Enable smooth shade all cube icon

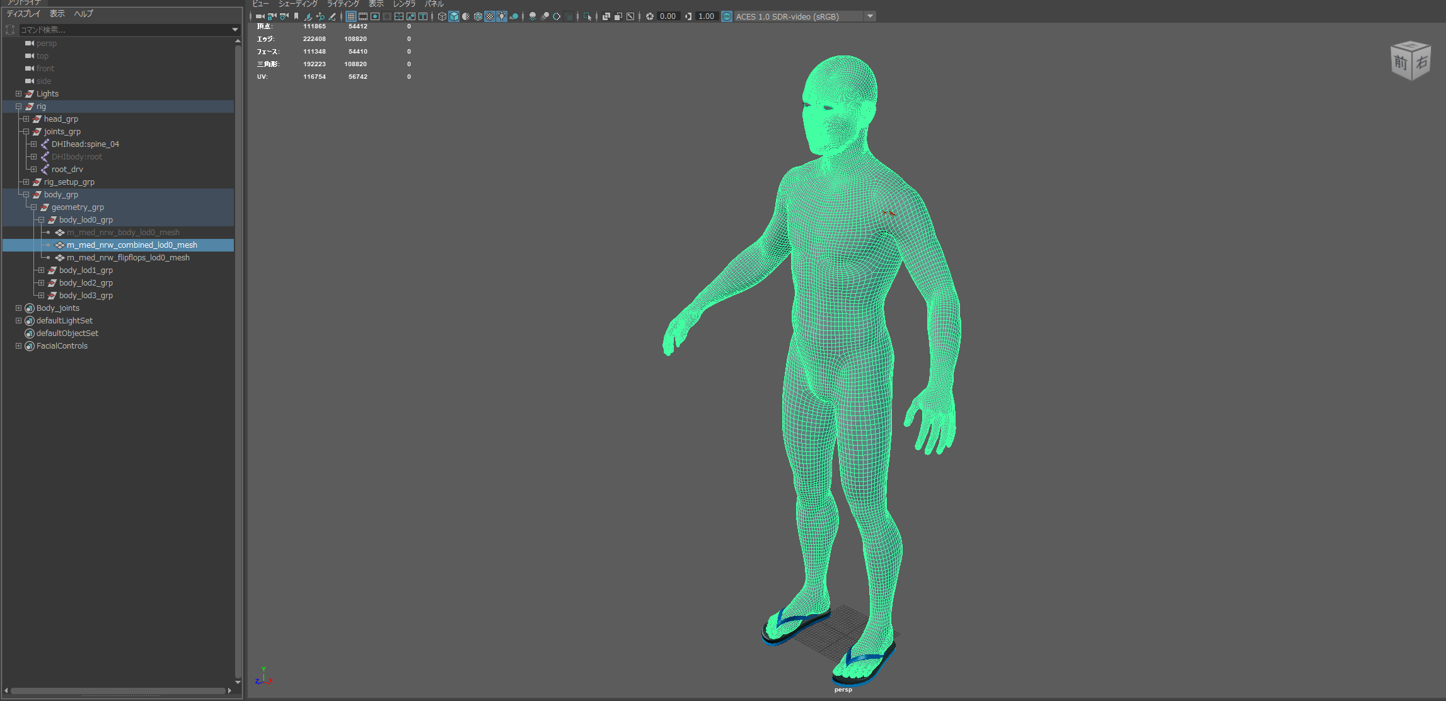[x=454, y=16]
